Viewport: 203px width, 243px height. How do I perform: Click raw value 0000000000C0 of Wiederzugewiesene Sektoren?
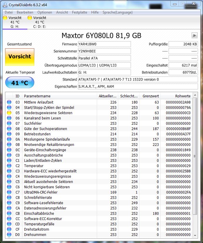(x=178, y=113)
